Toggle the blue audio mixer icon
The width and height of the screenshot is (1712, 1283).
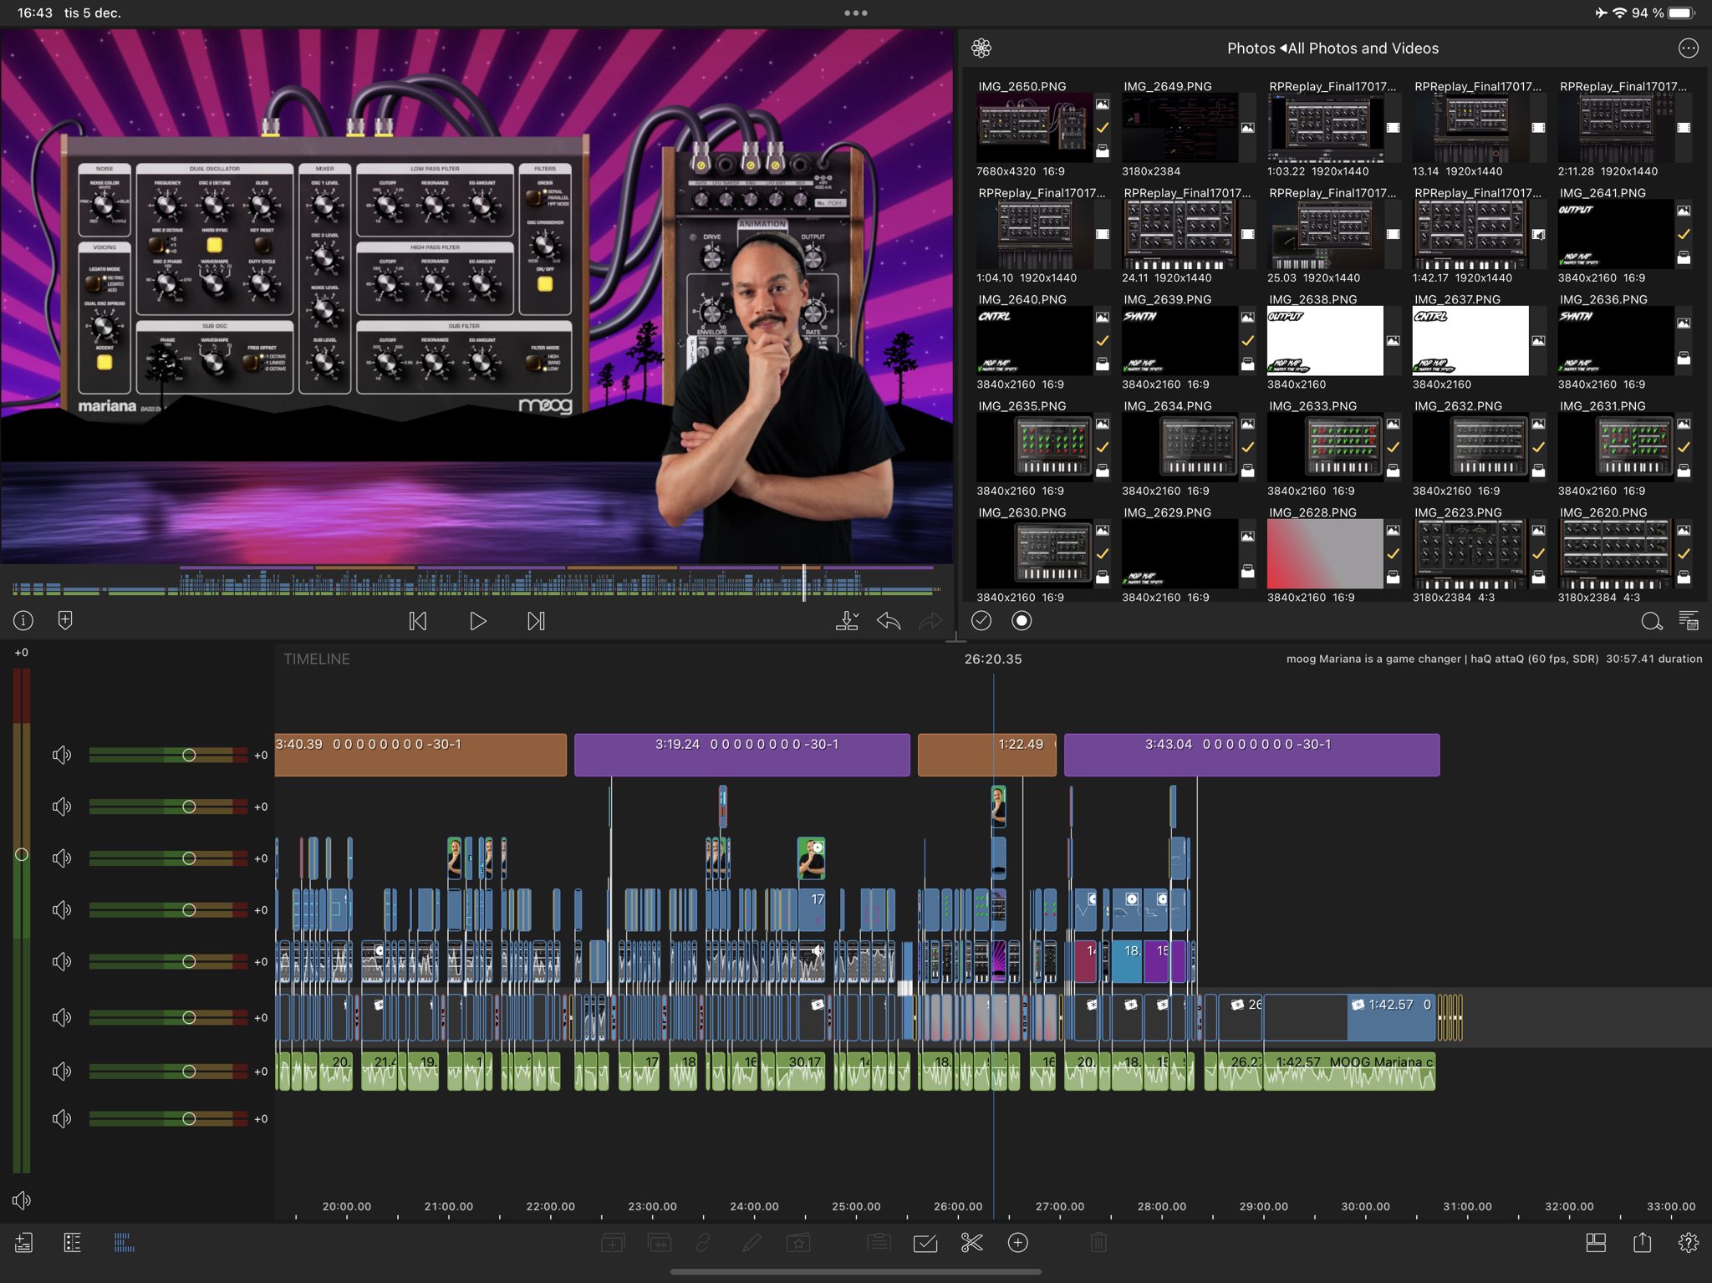pyautogui.click(x=124, y=1243)
